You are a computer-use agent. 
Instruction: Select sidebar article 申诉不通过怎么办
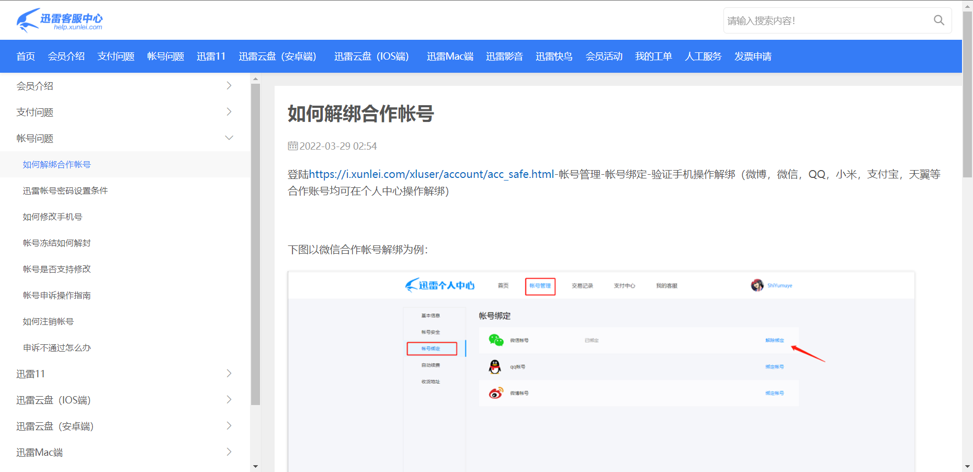[56, 347]
